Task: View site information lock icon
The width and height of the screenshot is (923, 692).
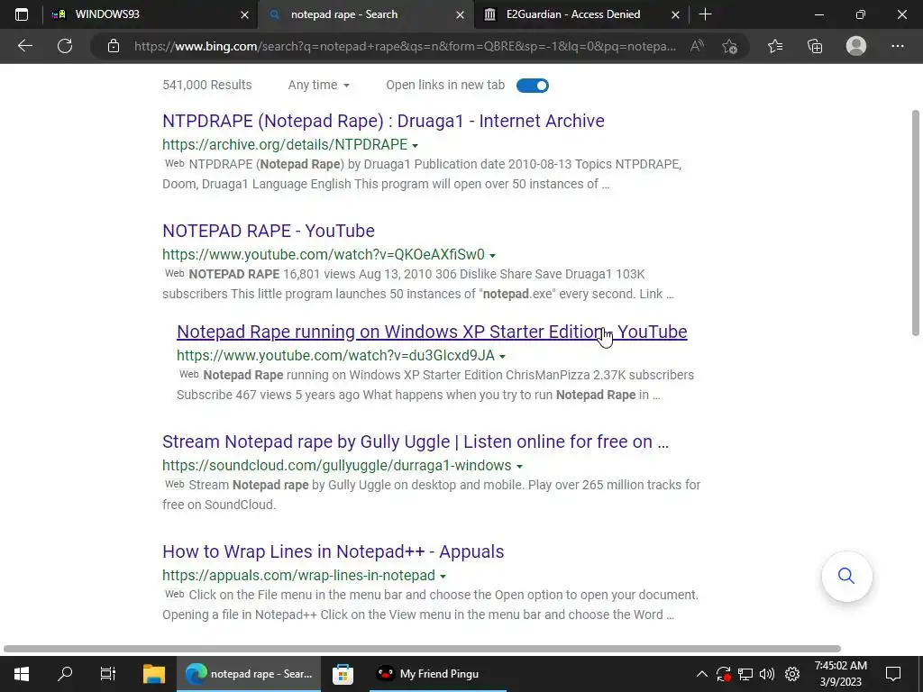Action: [114, 46]
